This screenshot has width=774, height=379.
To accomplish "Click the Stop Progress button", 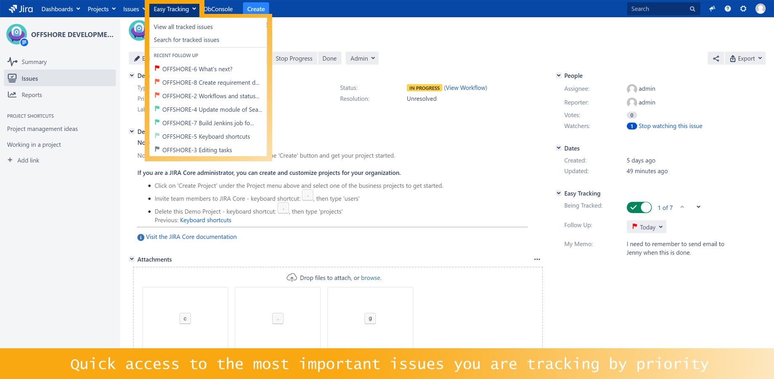I will coord(294,59).
